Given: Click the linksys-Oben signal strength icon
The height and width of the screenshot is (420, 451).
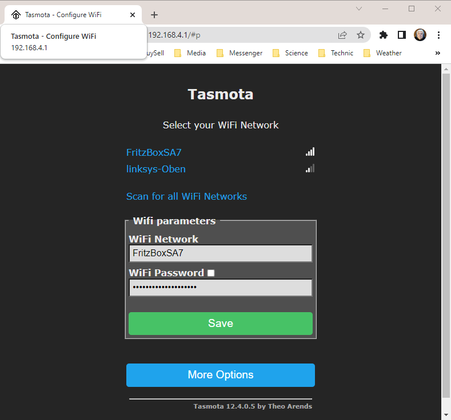Looking at the screenshot, I should [x=310, y=168].
